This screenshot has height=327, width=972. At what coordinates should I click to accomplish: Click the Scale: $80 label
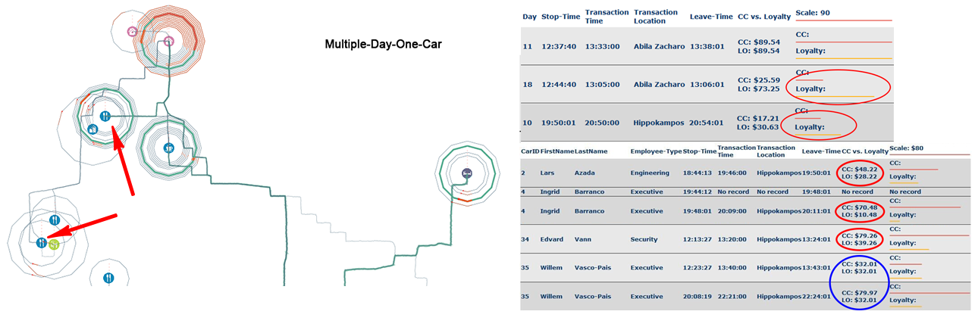[909, 148]
